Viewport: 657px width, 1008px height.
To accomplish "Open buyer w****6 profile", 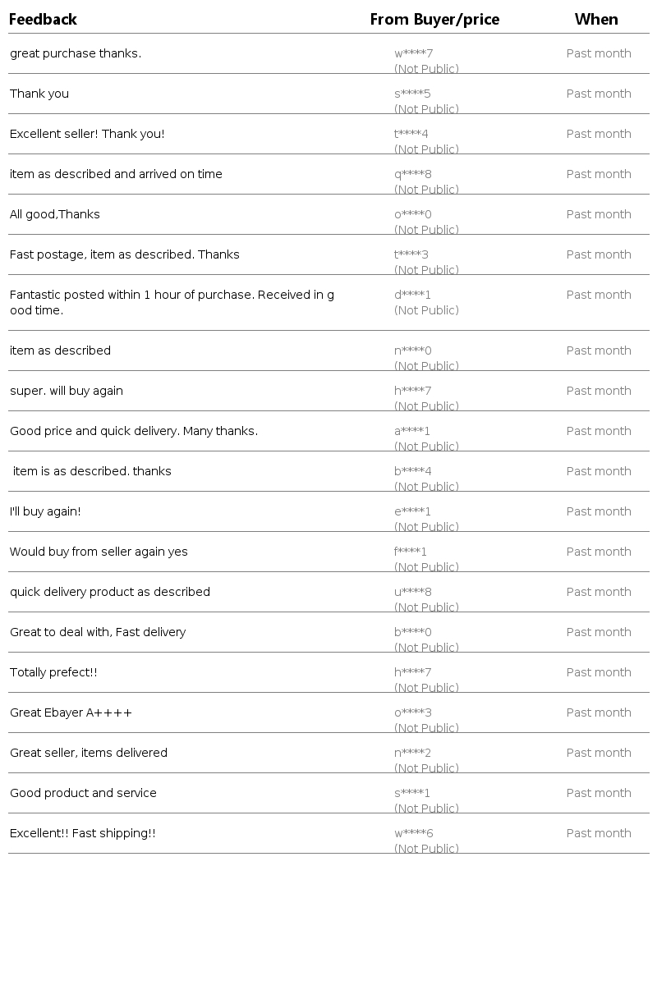I will (413, 833).
